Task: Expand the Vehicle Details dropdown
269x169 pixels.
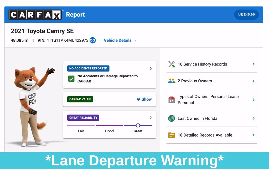Action: tap(120, 40)
